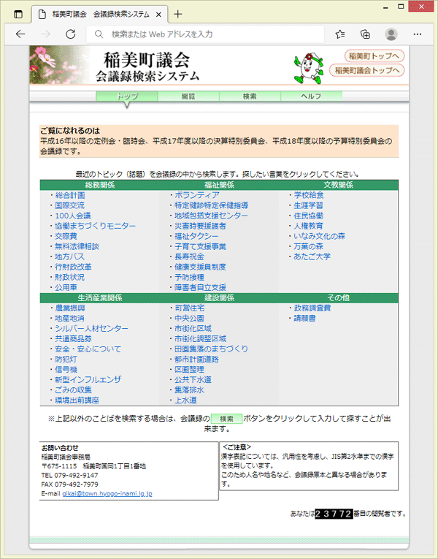Viewport: 438px width, 559px height.
Task: Open the 障害者自立支援 topic link
Action: pos(200,287)
